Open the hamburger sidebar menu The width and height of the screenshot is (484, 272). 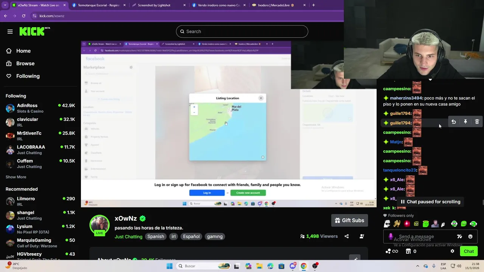(10, 31)
